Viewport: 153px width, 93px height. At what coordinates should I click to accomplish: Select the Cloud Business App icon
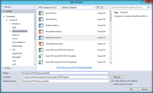(x=41, y=44)
